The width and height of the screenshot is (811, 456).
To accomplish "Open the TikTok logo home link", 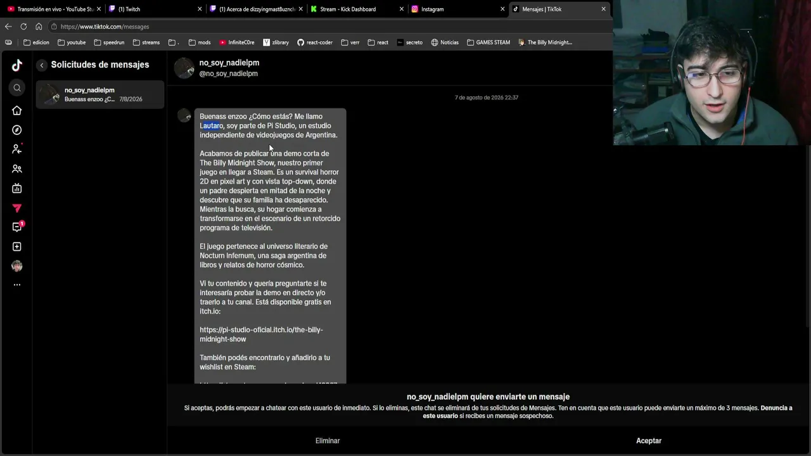I will click(x=17, y=65).
